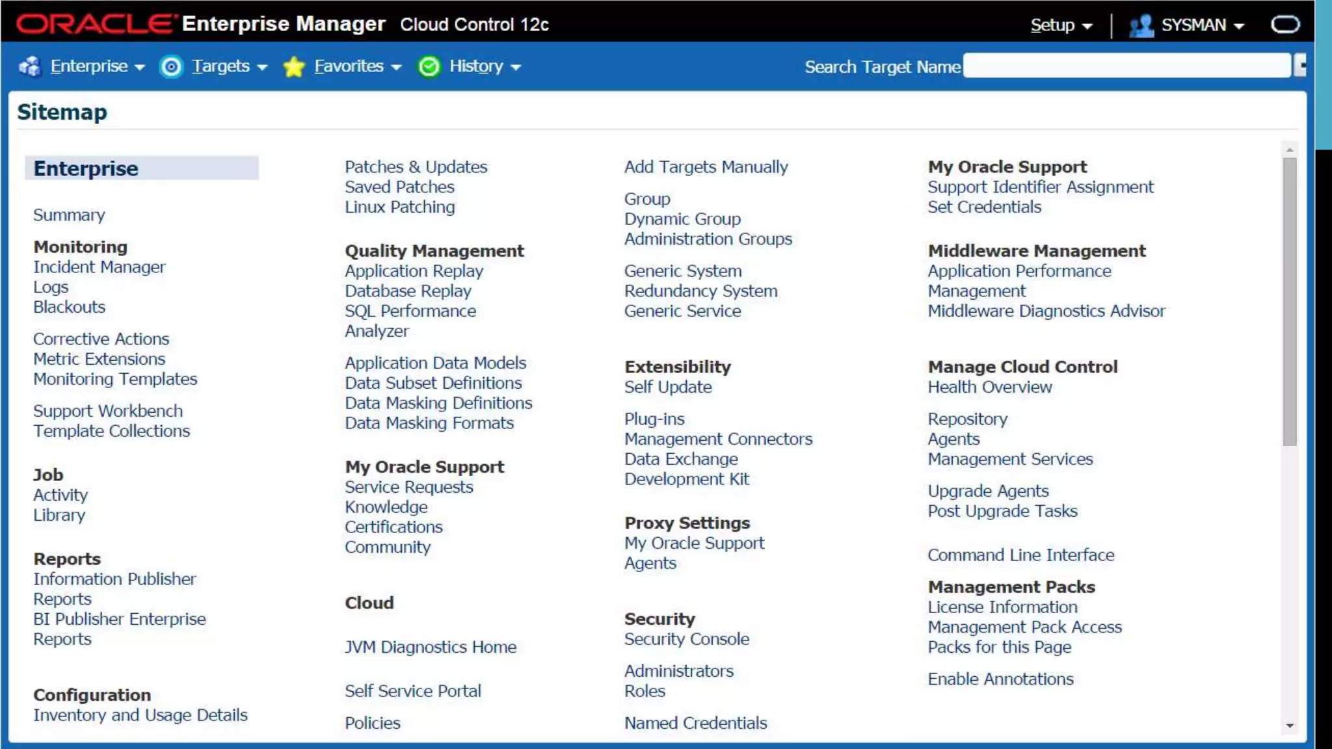The height and width of the screenshot is (749, 1332).
Task: Click the Targets bullseye icon
Action: point(172,66)
